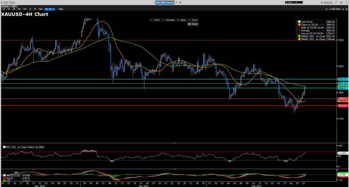The width and height of the screenshot is (349, 187).
Task: Select the Max range tab
Action: pos(41,9)
